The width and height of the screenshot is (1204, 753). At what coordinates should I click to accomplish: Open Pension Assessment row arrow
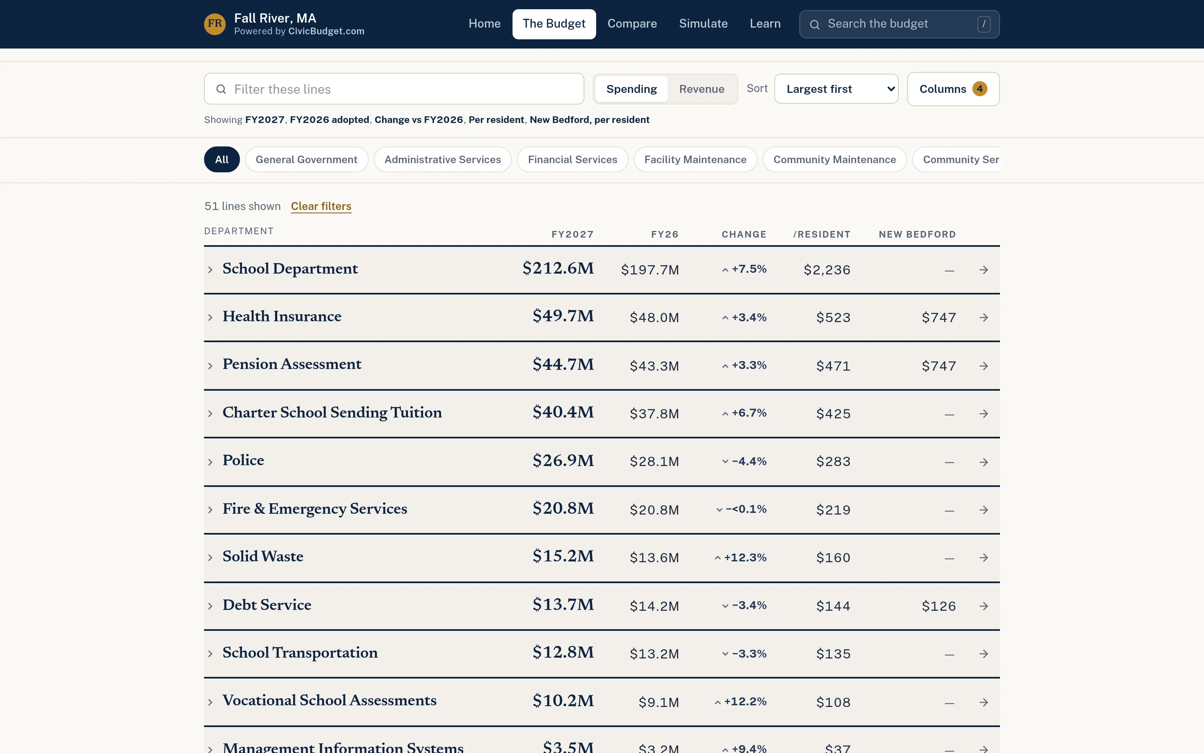point(984,366)
